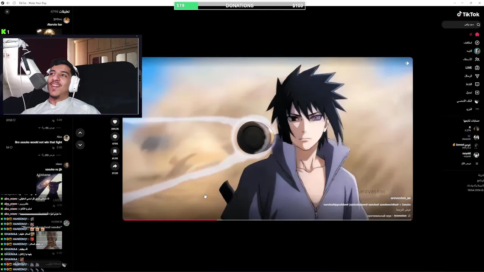
Task: Toggle video sound with the speaker icon
Action: tap(407, 63)
